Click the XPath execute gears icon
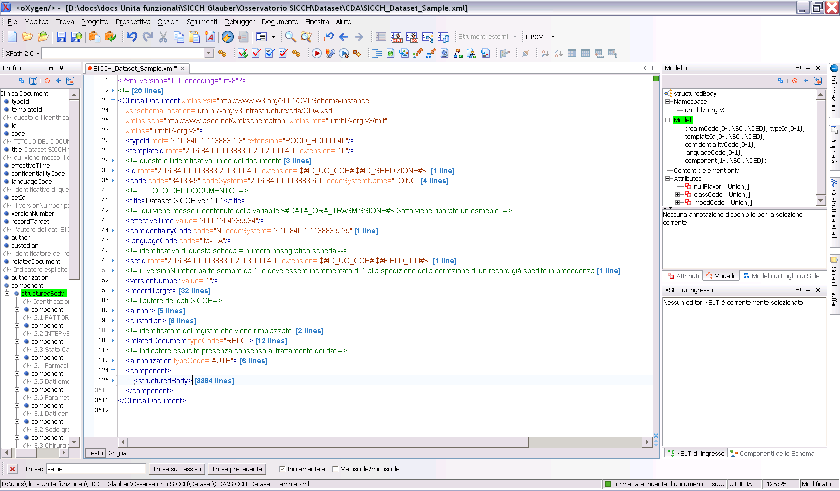840x491 pixels. tap(222, 53)
